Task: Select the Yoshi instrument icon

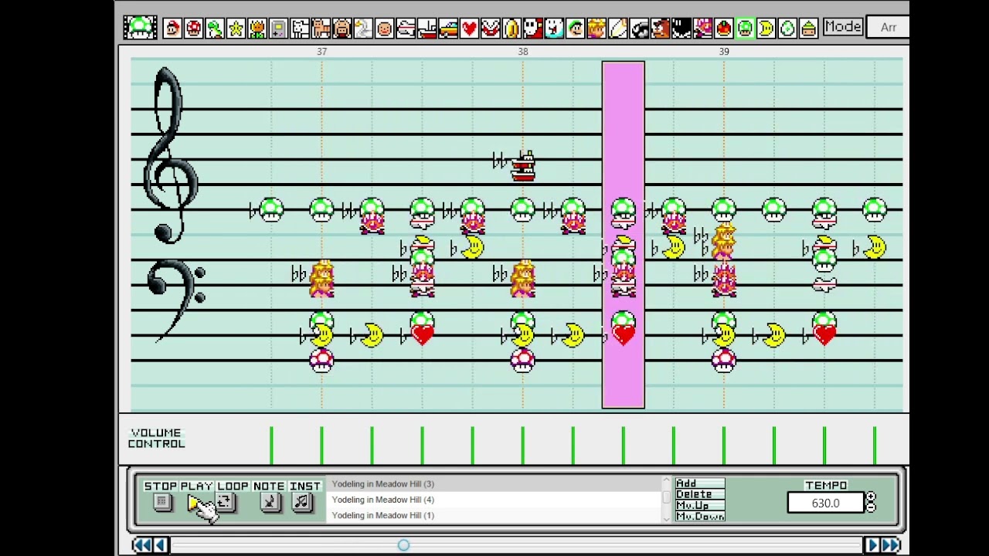Action: tap(215, 29)
